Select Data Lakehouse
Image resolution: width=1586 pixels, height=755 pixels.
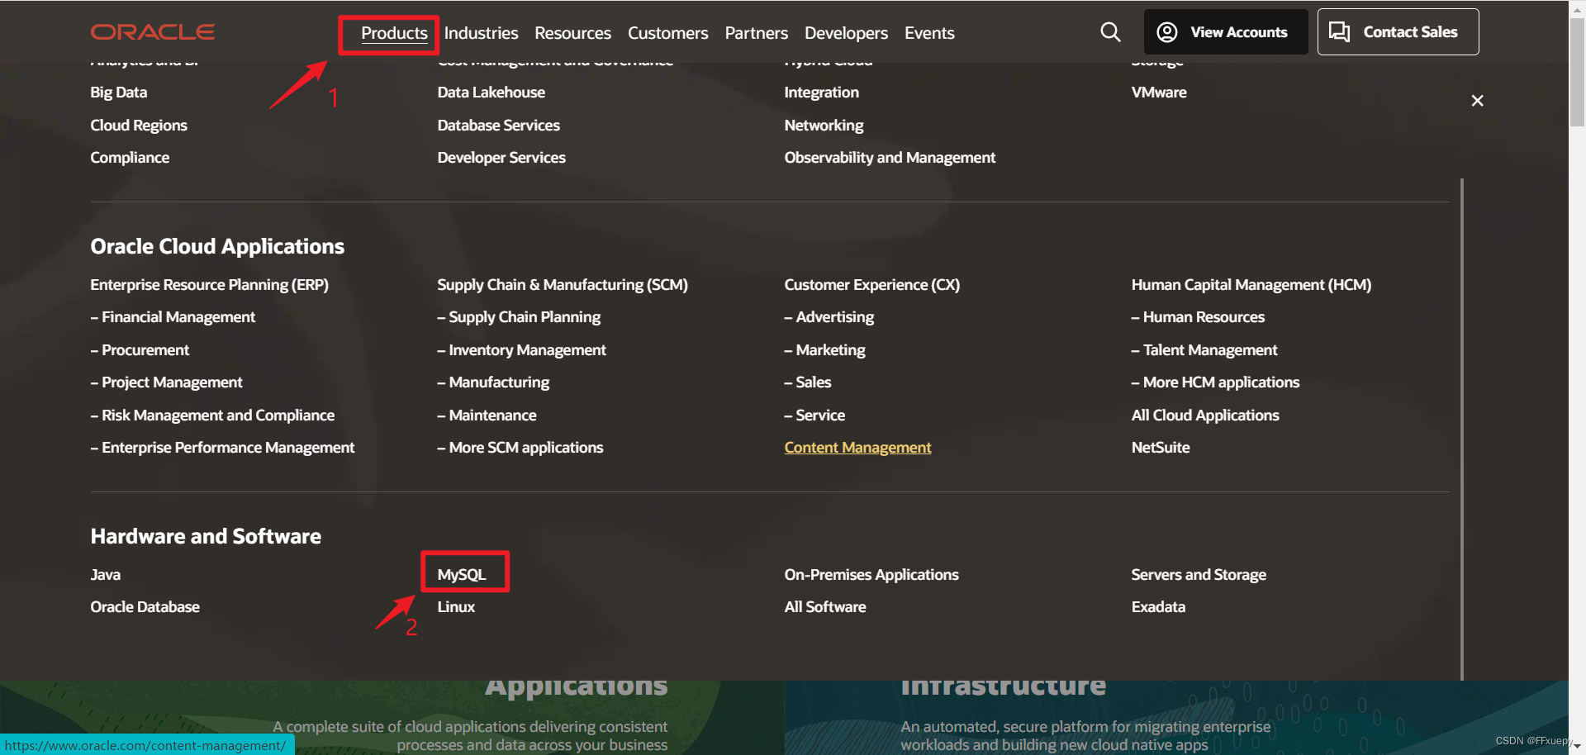[491, 93]
